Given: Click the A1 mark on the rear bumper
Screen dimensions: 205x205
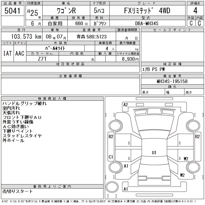Looking at the screenshot, I should click(x=126, y=189).
